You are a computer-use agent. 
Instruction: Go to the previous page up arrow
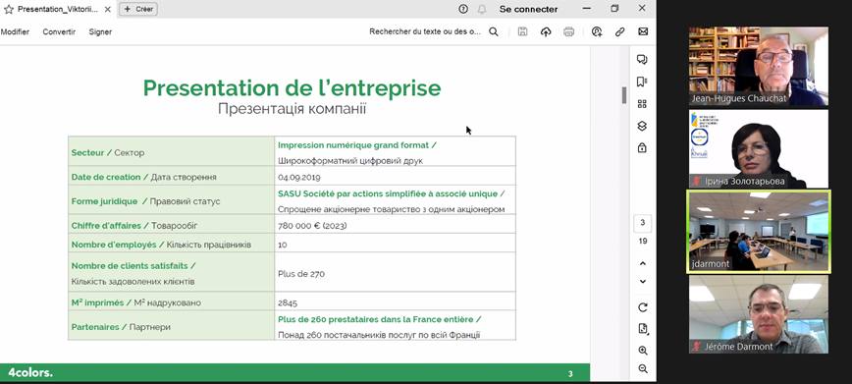(643, 263)
